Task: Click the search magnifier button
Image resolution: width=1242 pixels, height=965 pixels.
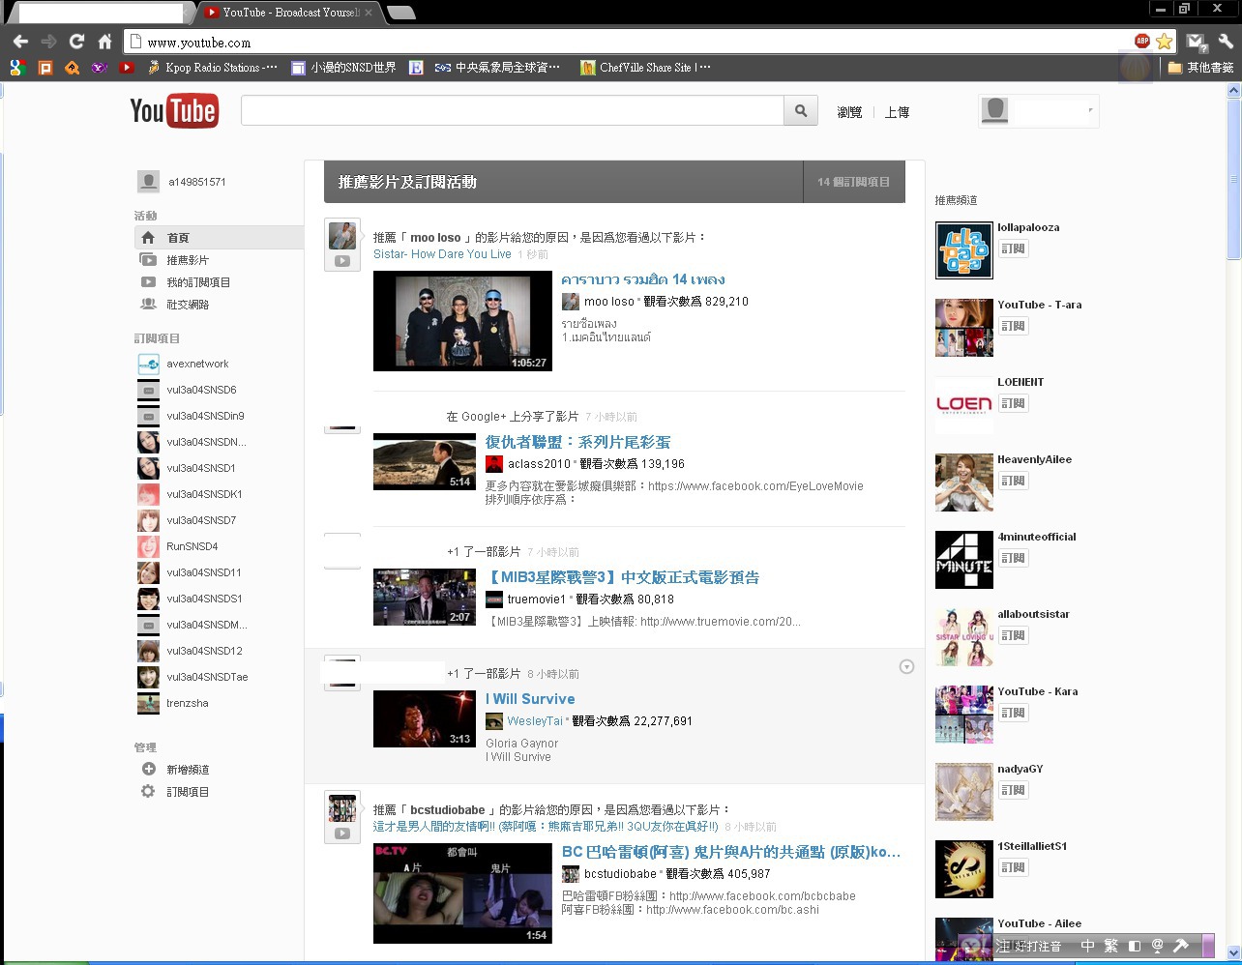Action: point(801,111)
